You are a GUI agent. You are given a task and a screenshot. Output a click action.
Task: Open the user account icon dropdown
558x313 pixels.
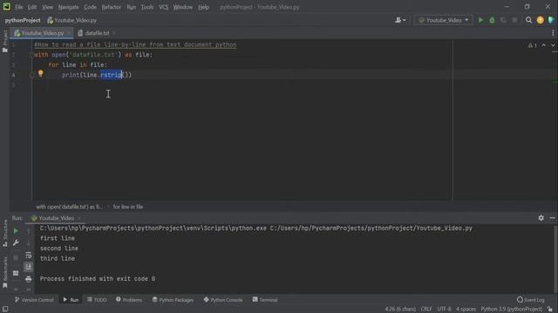point(400,20)
